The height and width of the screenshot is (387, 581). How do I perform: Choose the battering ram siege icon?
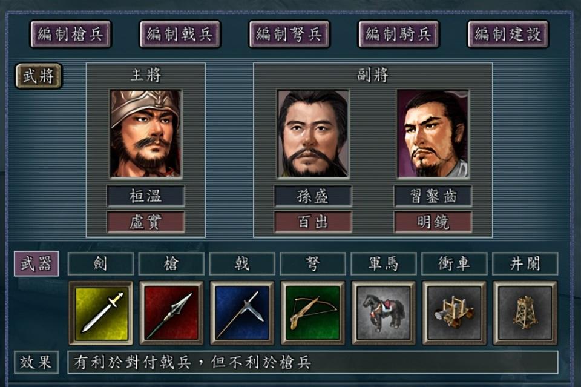click(455, 313)
